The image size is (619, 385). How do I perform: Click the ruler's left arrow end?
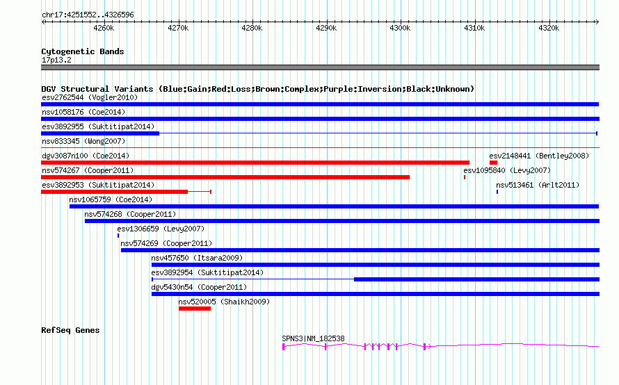click(43, 22)
